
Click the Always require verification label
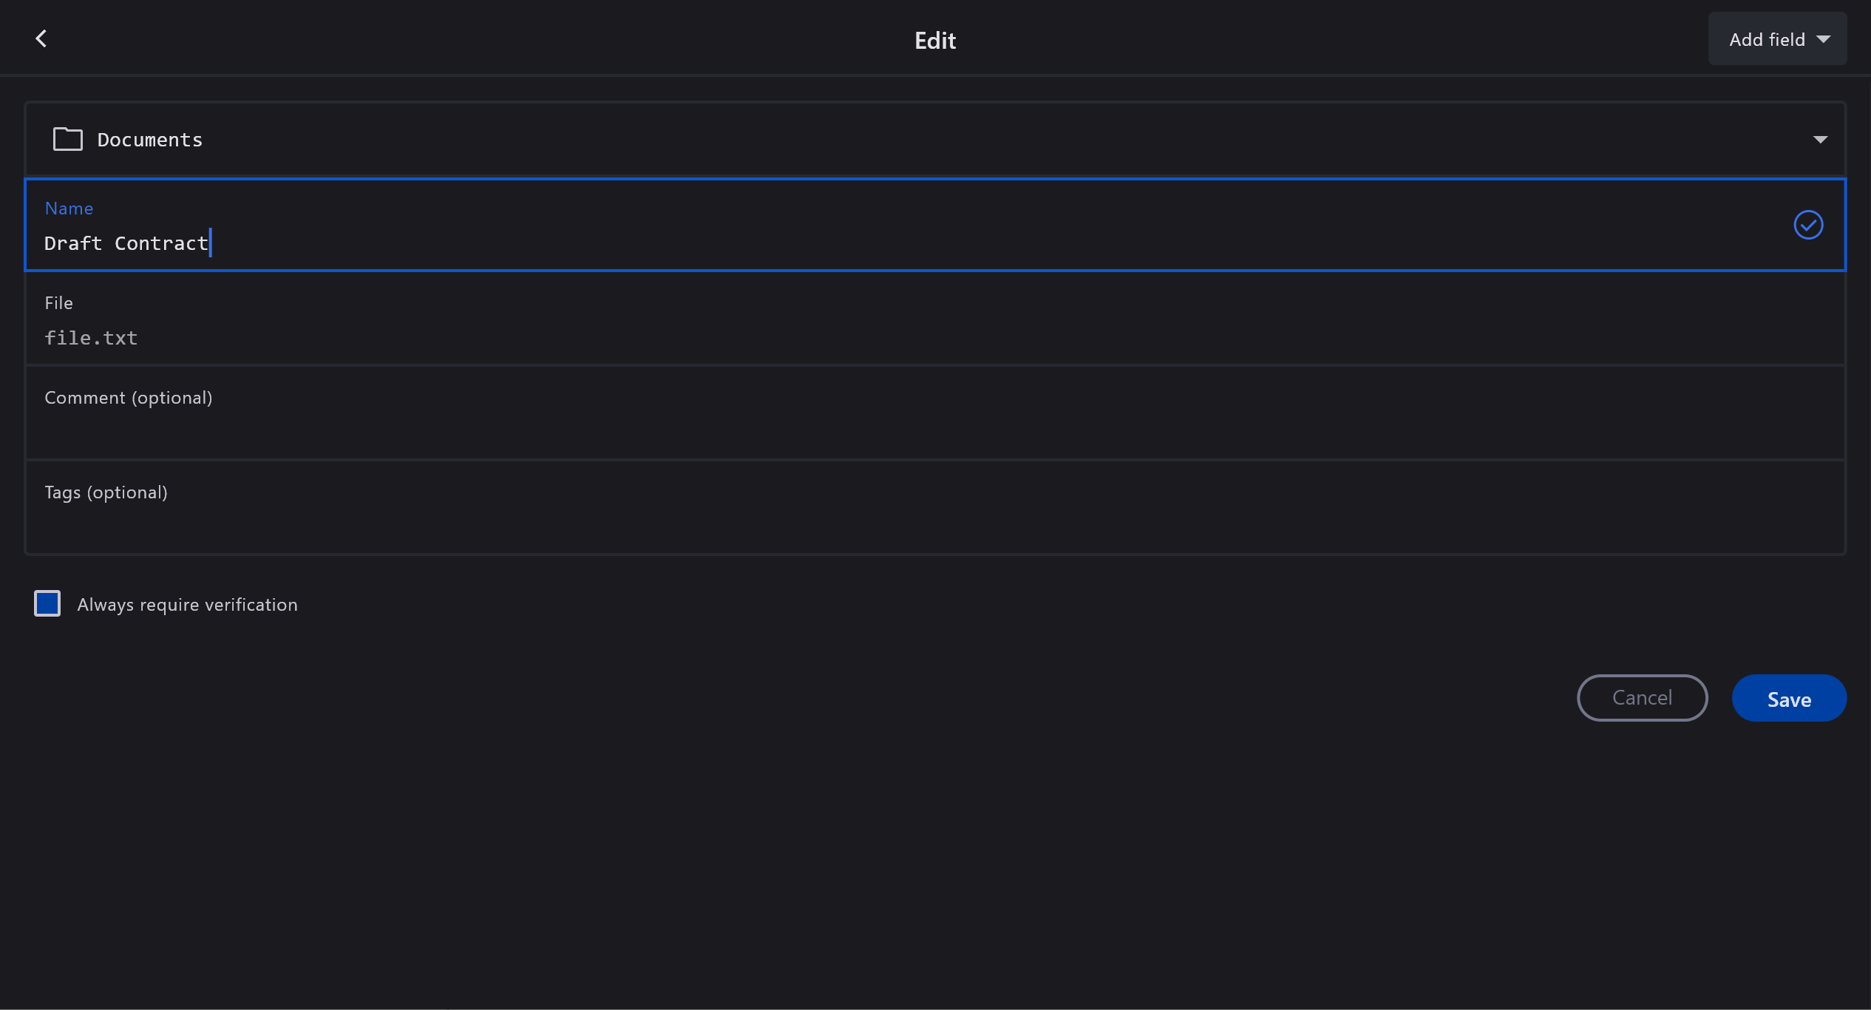(187, 605)
